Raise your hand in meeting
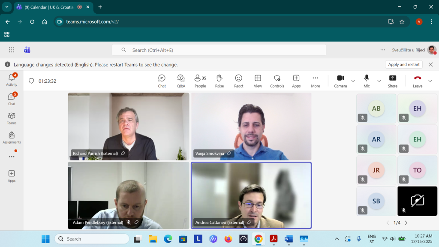Viewport: 439px width, 247px height. coord(219,81)
